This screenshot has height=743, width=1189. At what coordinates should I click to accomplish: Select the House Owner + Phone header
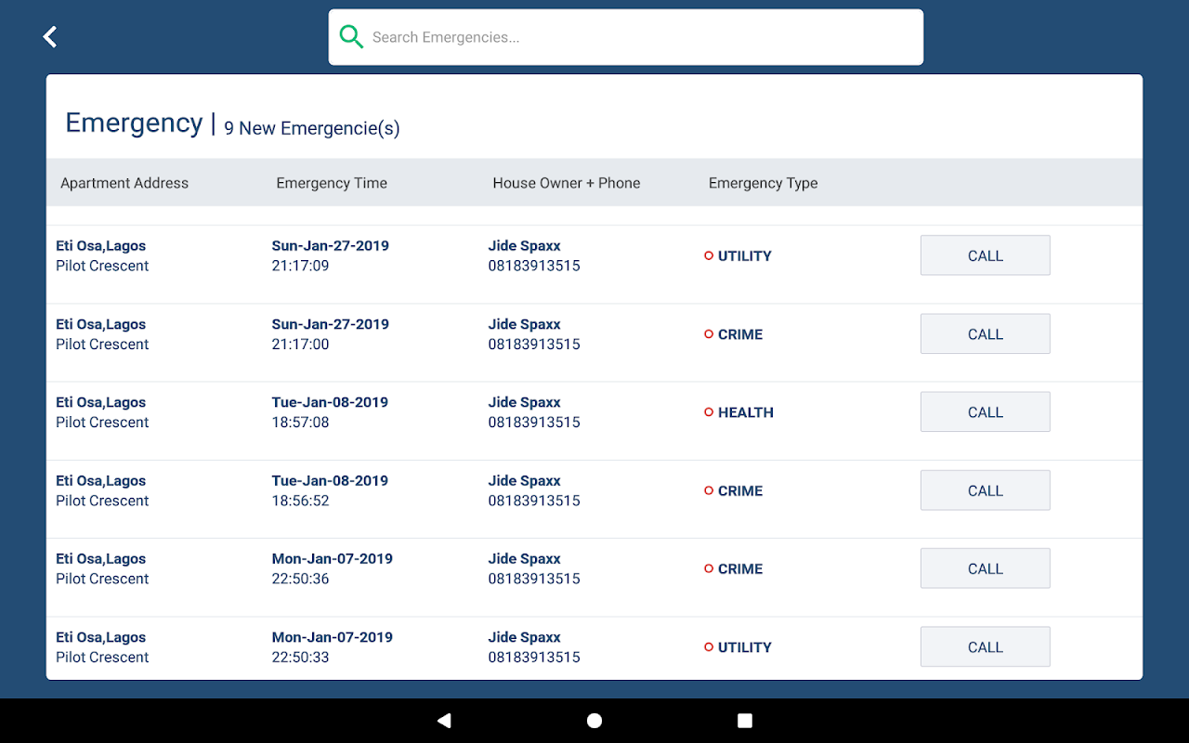tap(567, 183)
